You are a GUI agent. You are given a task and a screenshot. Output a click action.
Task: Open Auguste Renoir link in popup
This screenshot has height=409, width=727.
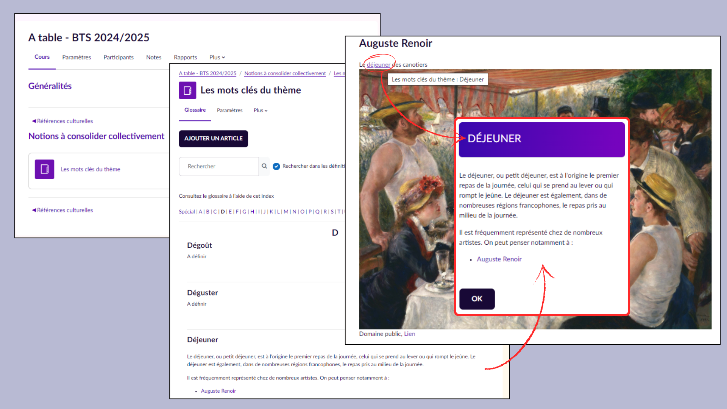click(x=499, y=259)
